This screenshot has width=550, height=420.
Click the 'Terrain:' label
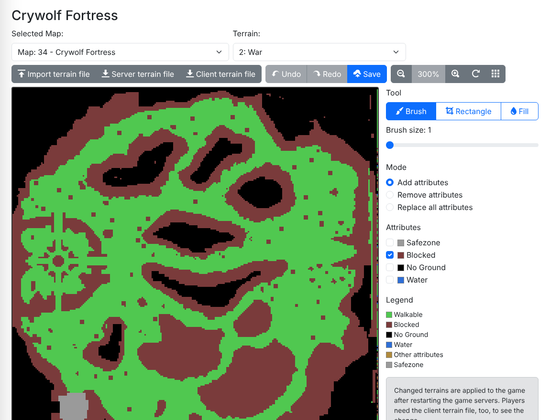tap(247, 33)
